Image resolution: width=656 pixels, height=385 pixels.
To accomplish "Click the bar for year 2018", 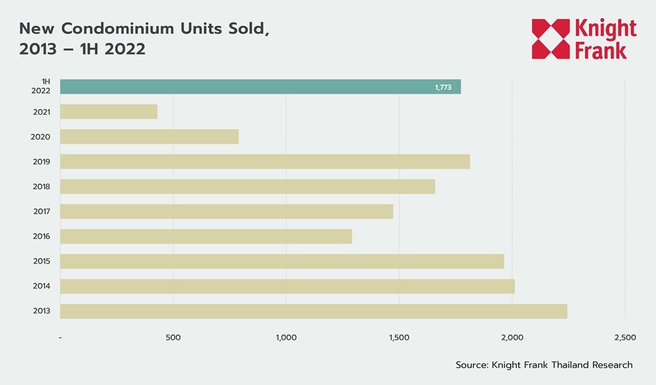I will point(247,187).
